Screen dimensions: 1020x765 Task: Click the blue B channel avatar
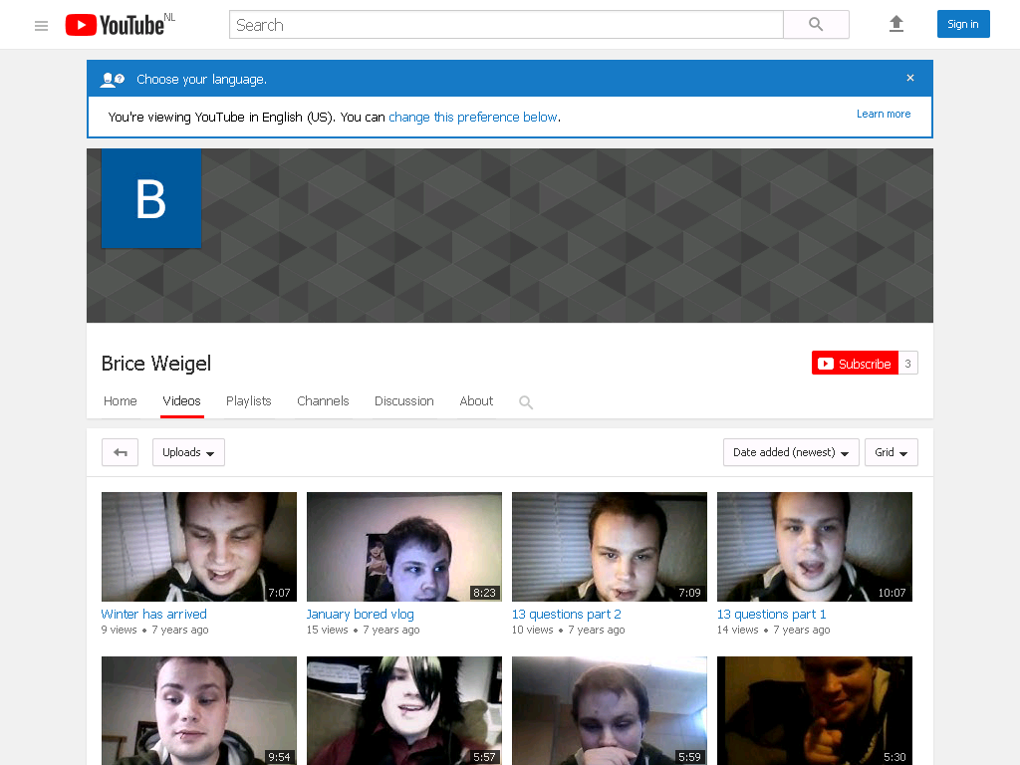[151, 198]
